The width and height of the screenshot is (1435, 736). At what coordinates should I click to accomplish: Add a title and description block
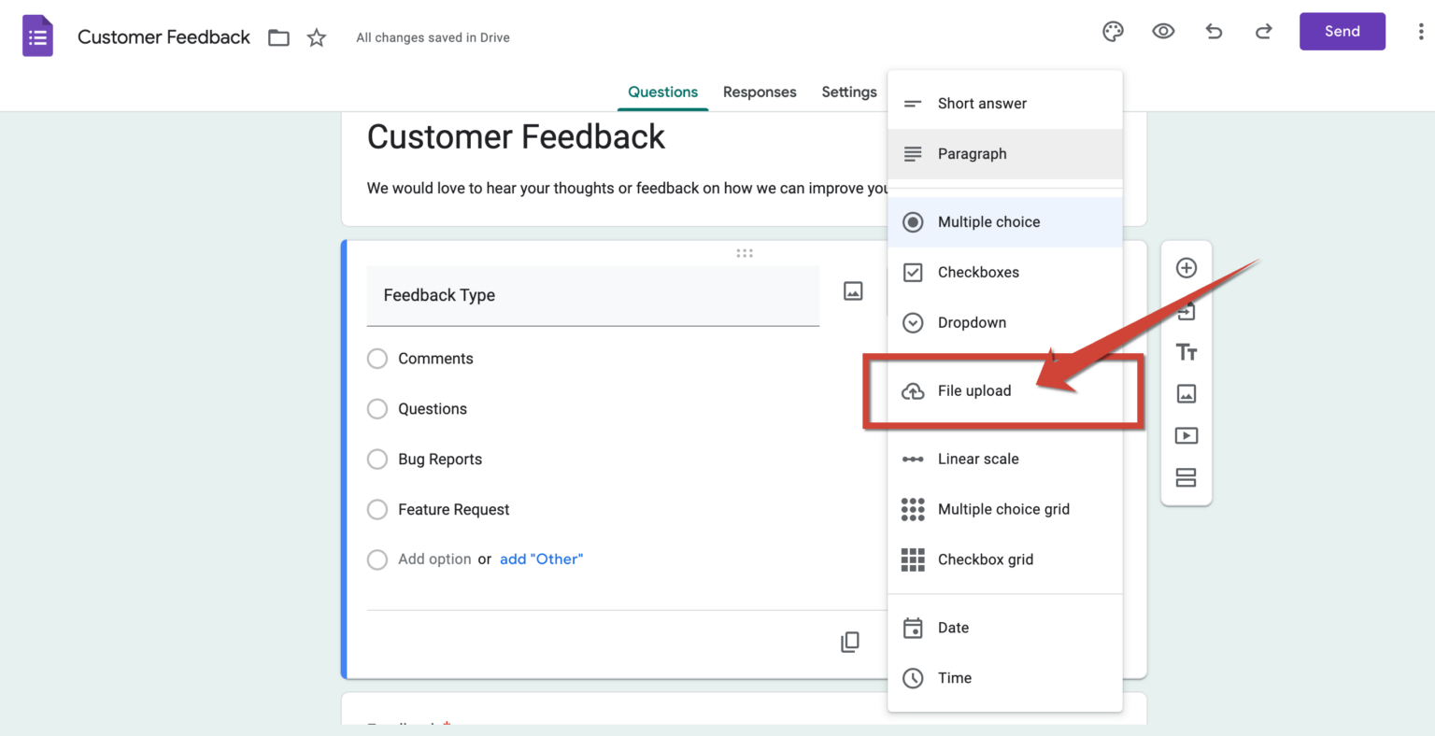coord(1186,352)
